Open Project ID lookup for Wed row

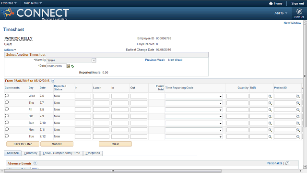click(298, 96)
